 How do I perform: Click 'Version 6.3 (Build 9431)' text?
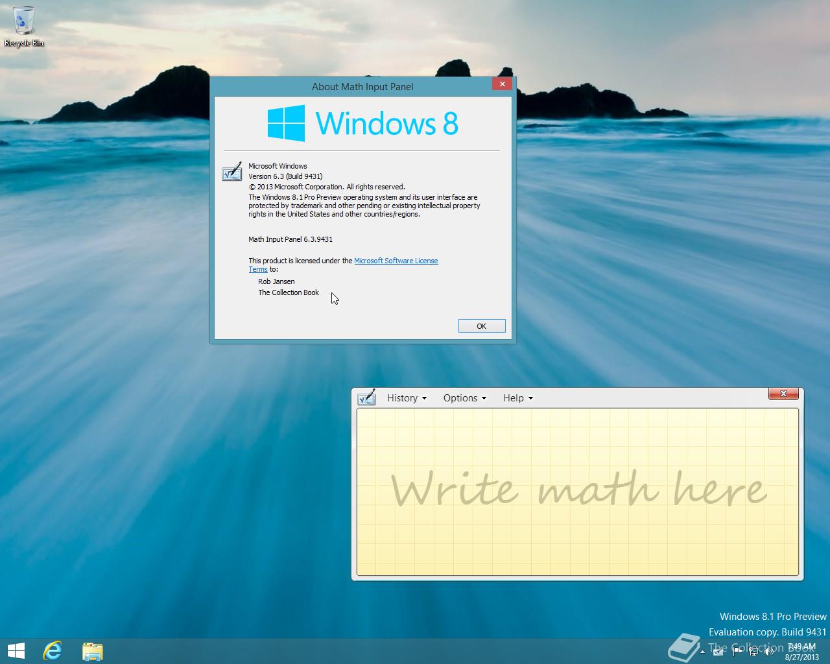285,176
